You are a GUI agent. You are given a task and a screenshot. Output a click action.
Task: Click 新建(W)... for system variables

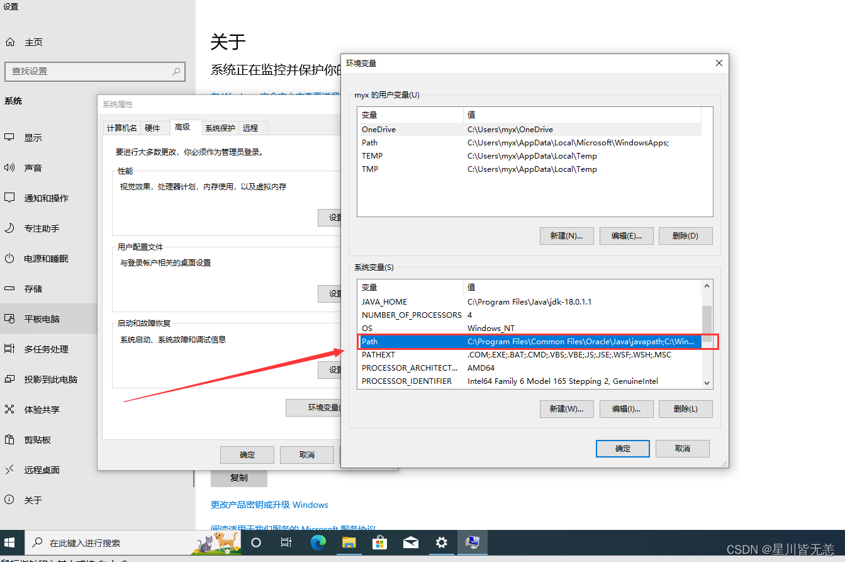point(566,408)
